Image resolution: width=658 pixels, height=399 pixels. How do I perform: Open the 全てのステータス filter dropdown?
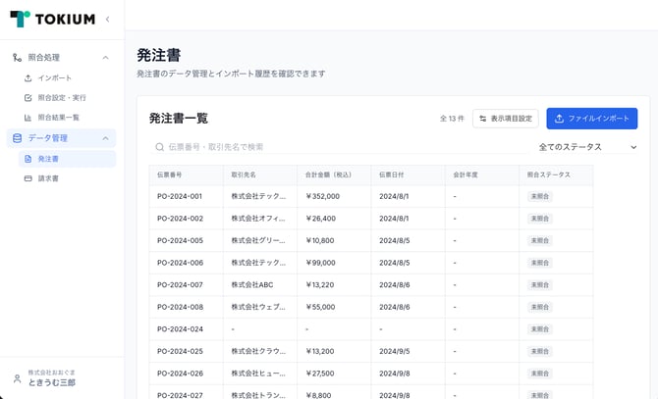(587, 147)
